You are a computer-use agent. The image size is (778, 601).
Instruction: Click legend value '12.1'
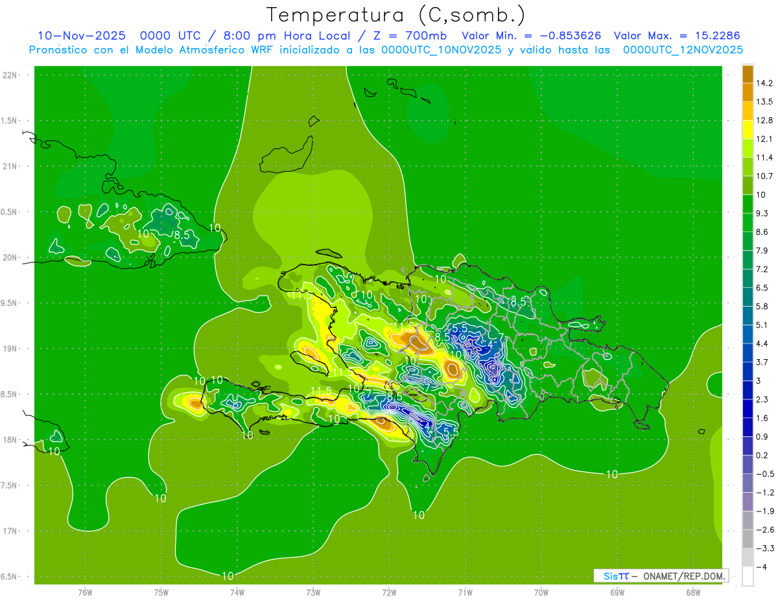pyautogui.click(x=764, y=139)
